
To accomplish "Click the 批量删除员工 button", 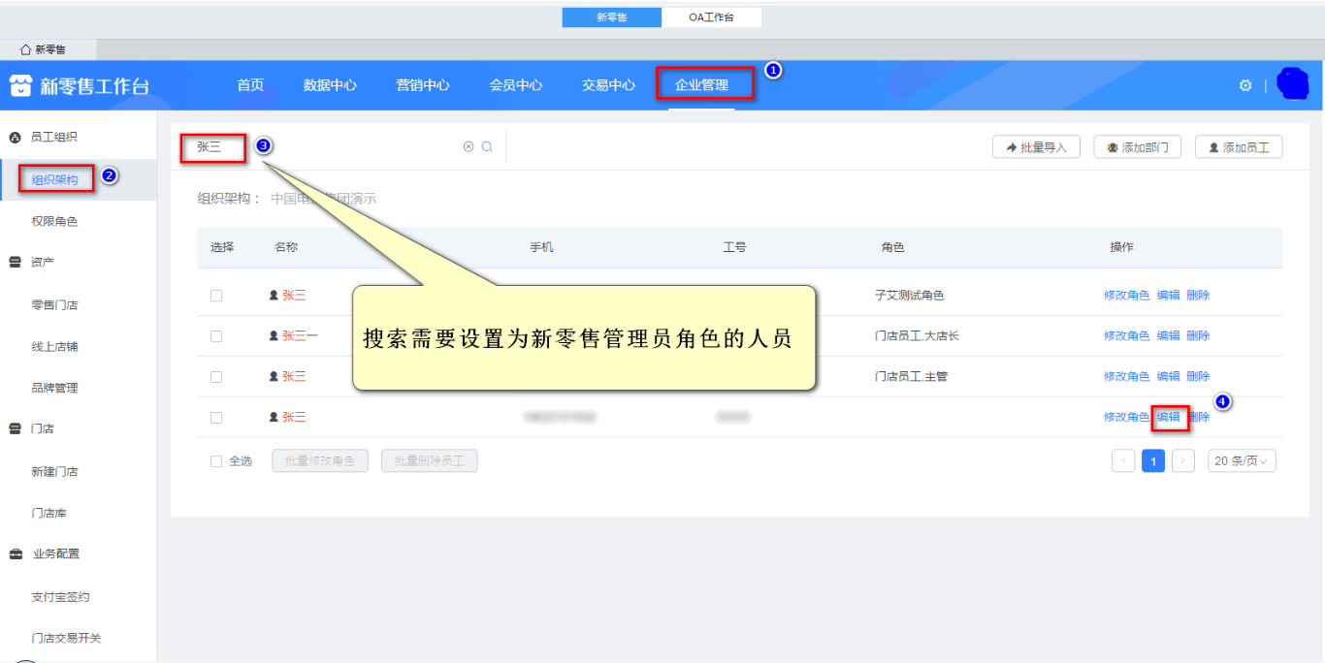I will [430, 461].
